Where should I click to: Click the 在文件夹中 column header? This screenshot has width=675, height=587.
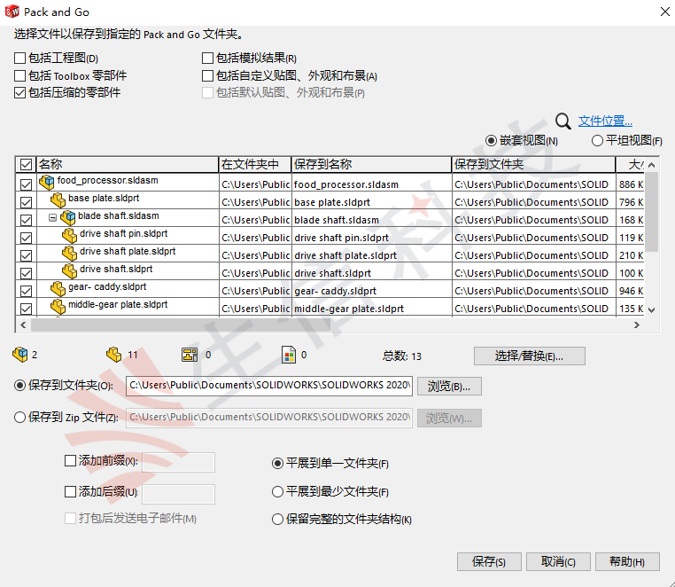pyautogui.click(x=255, y=164)
